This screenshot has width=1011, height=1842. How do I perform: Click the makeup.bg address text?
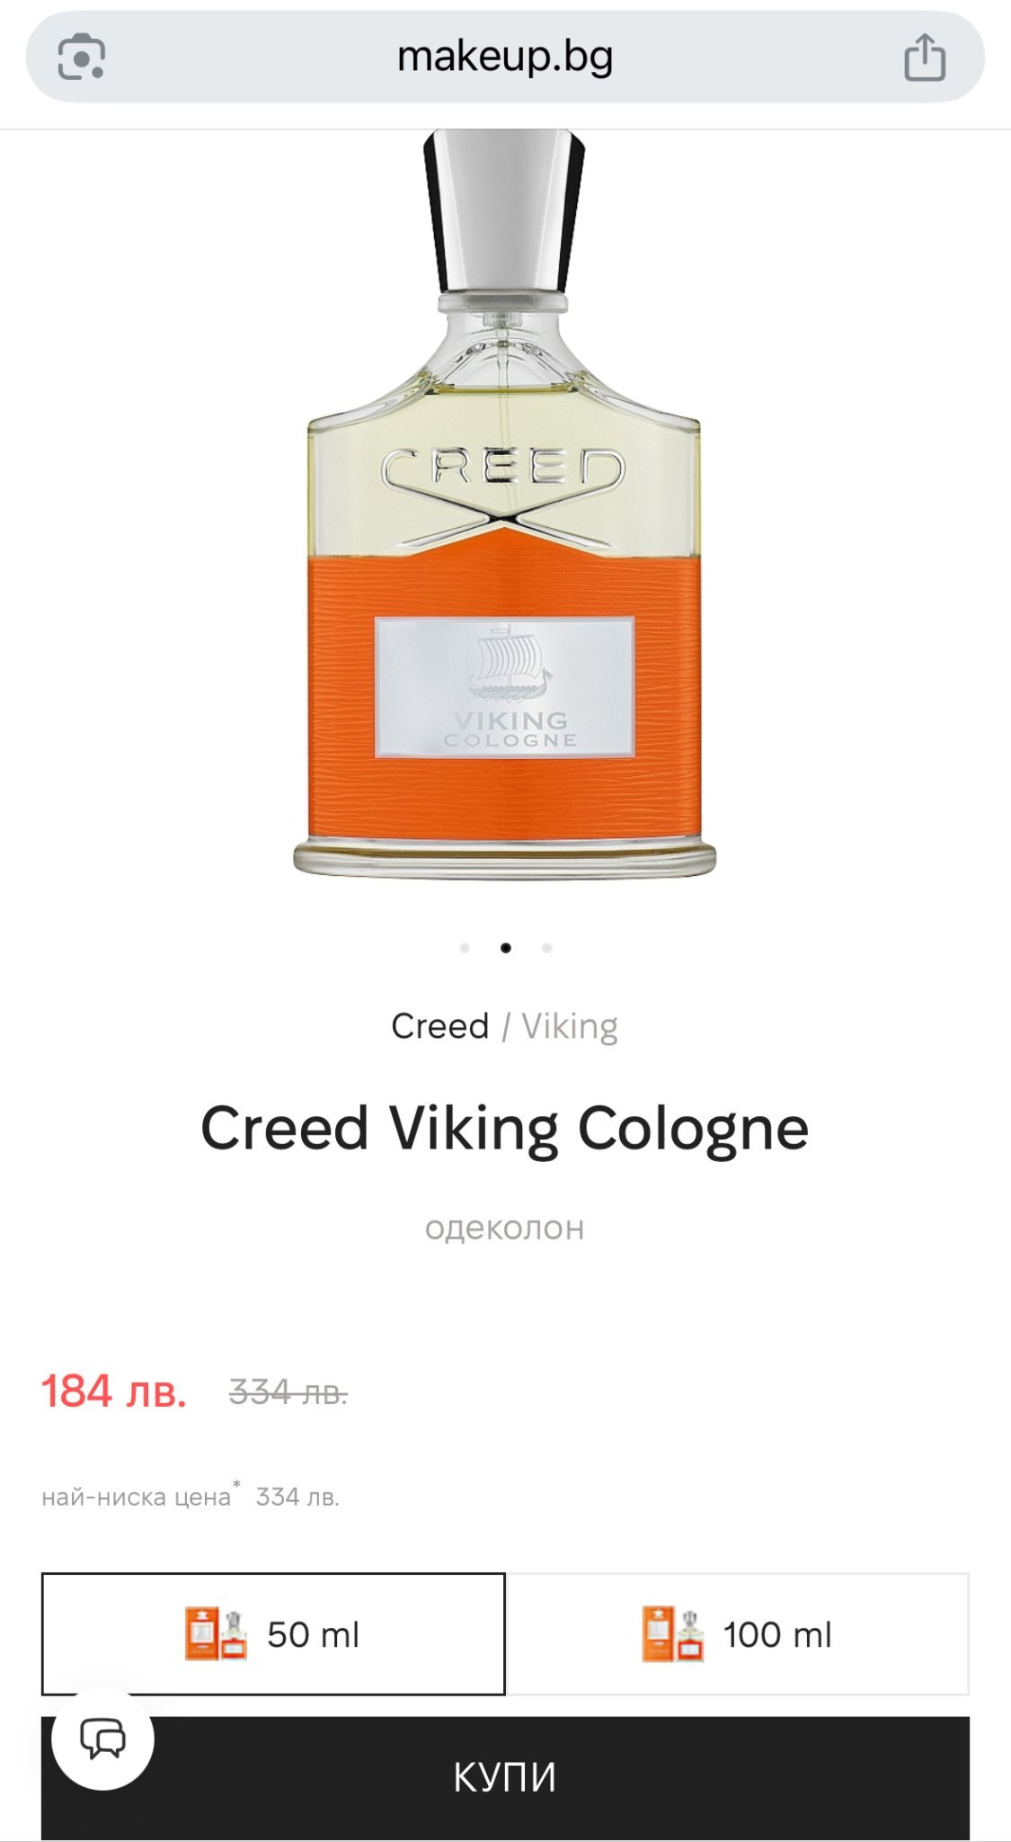tap(505, 58)
